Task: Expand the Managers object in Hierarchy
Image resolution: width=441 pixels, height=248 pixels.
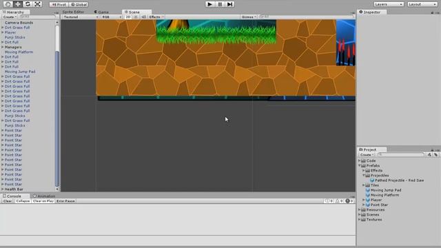Action: click(3, 48)
